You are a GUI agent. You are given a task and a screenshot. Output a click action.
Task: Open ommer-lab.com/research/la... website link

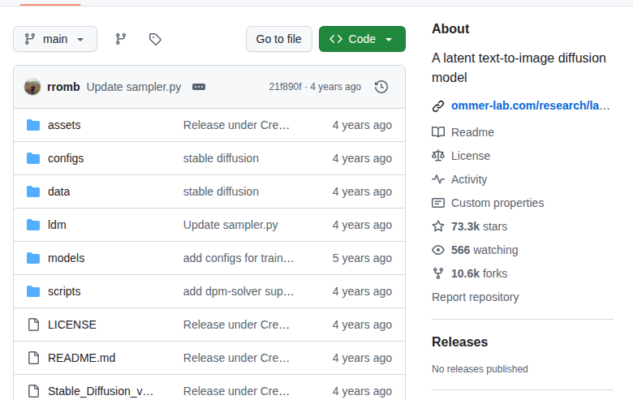click(530, 105)
